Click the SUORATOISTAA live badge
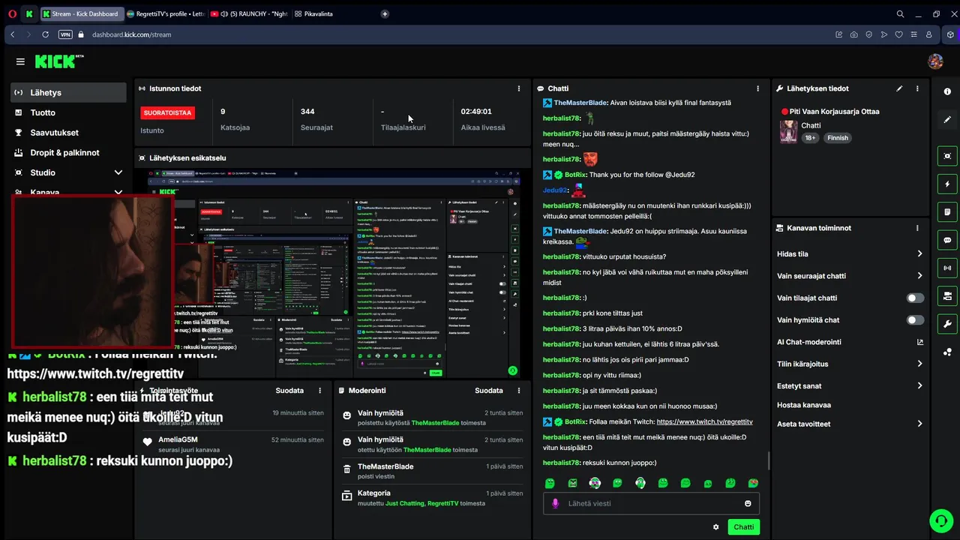Image resolution: width=960 pixels, height=540 pixels. pyautogui.click(x=167, y=112)
